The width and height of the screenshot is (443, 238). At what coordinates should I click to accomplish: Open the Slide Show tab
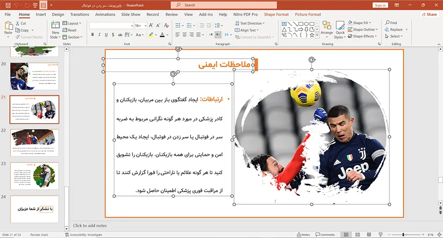pos(131,14)
